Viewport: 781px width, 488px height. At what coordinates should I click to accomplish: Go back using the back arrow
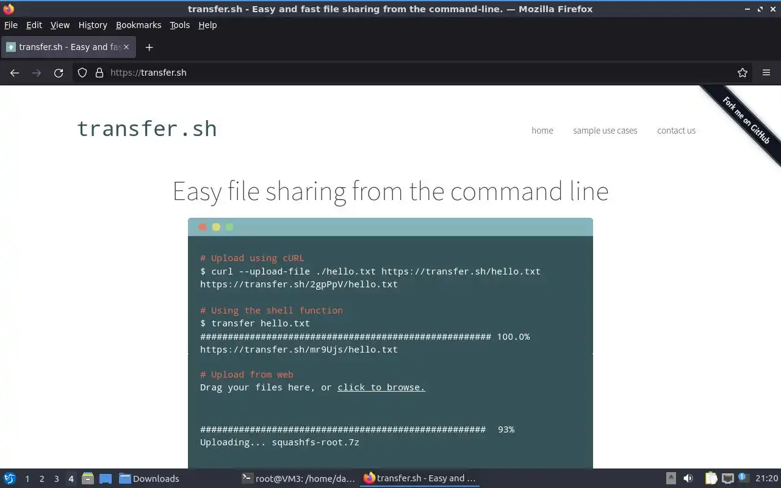pyautogui.click(x=15, y=73)
